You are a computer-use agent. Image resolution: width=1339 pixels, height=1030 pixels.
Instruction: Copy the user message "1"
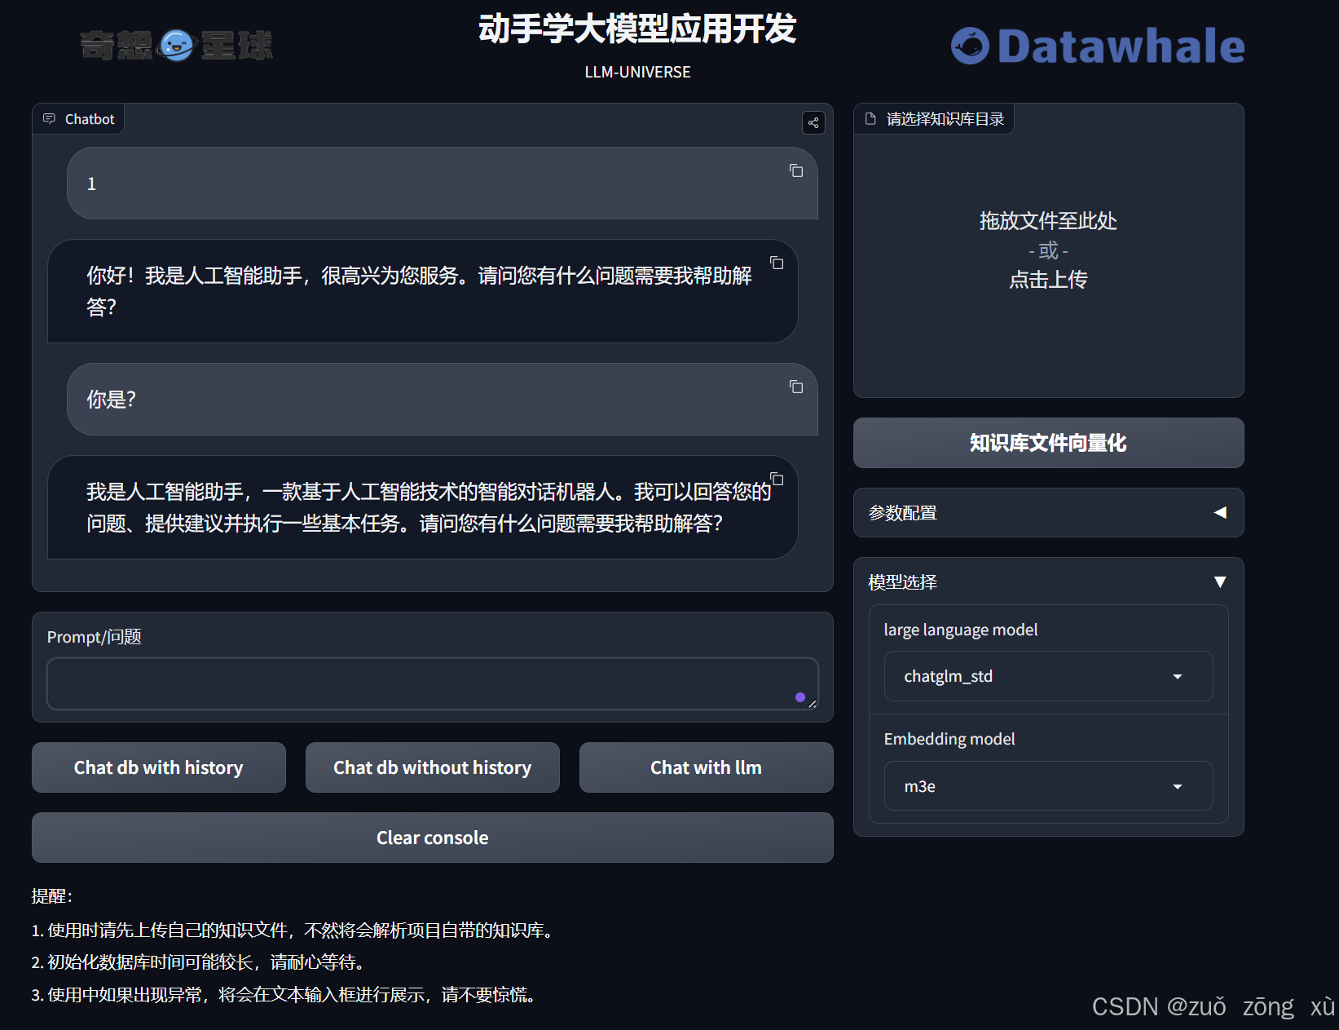795,171
